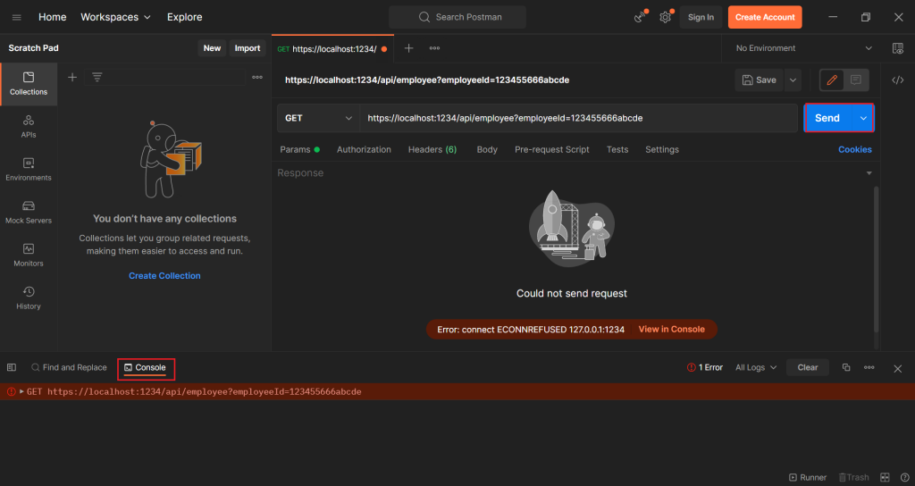The height and width of the screenshot is (486, 915).
Task: Click the Send button
Action: (827, 118)
